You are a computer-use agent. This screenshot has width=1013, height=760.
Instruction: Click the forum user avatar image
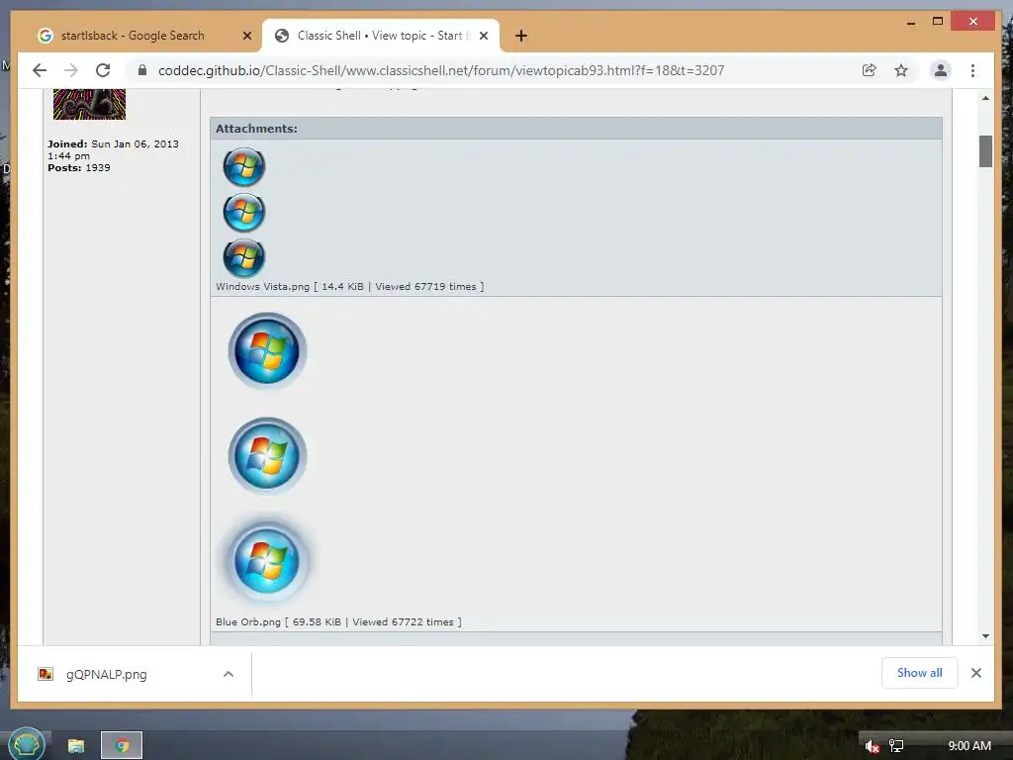pyautogui.click(x=89, y=104)
